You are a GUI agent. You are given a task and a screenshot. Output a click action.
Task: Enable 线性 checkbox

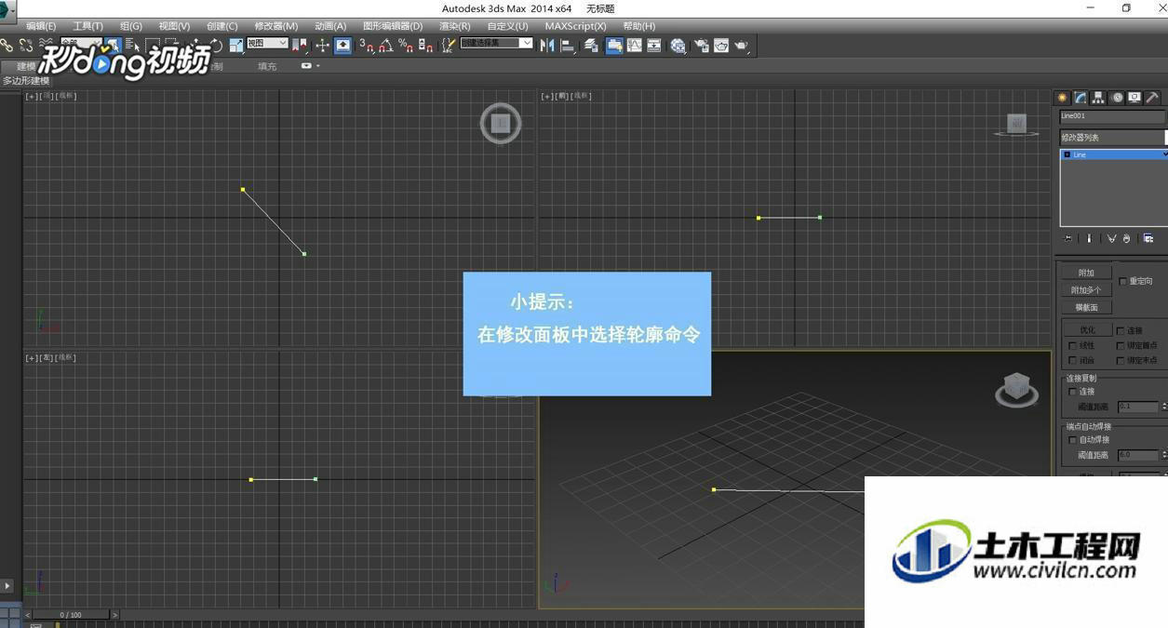point(1073,345)
